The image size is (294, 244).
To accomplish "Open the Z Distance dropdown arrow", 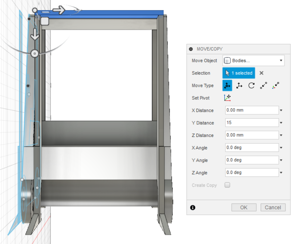I will pyautogui.click(x=281, y=135).
